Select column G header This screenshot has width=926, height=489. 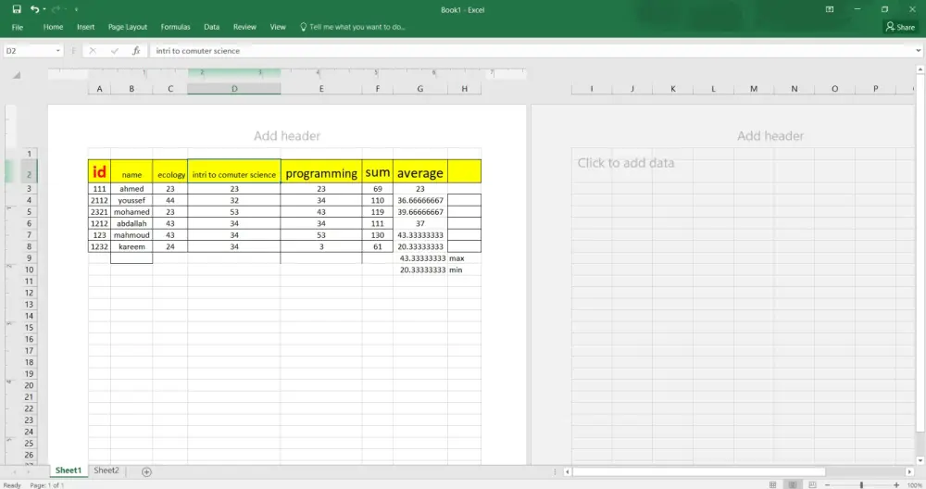pos(419,89)
